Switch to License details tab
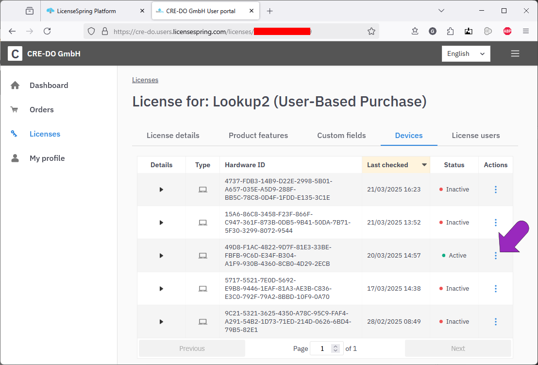538x365 pixels. (x=173, y=135)
